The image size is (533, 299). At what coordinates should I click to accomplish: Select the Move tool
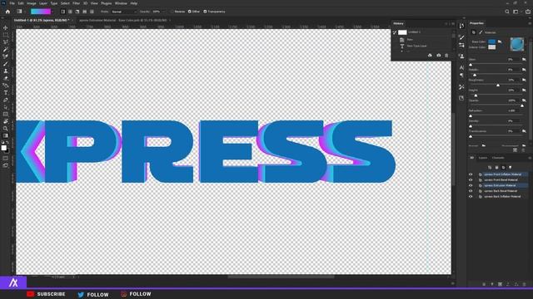point(6,27)
